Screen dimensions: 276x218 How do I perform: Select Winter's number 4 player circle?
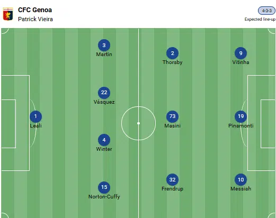point(104,140)
